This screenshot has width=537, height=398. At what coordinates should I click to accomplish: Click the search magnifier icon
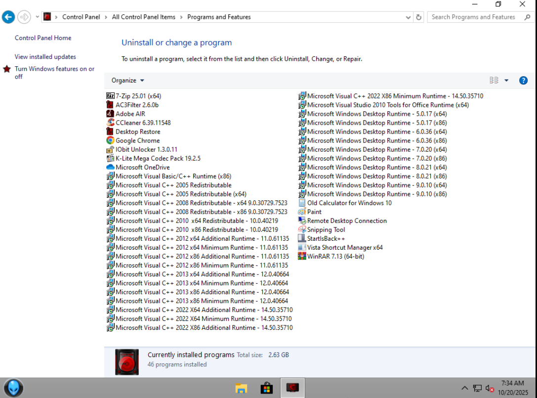pos(528,17)
